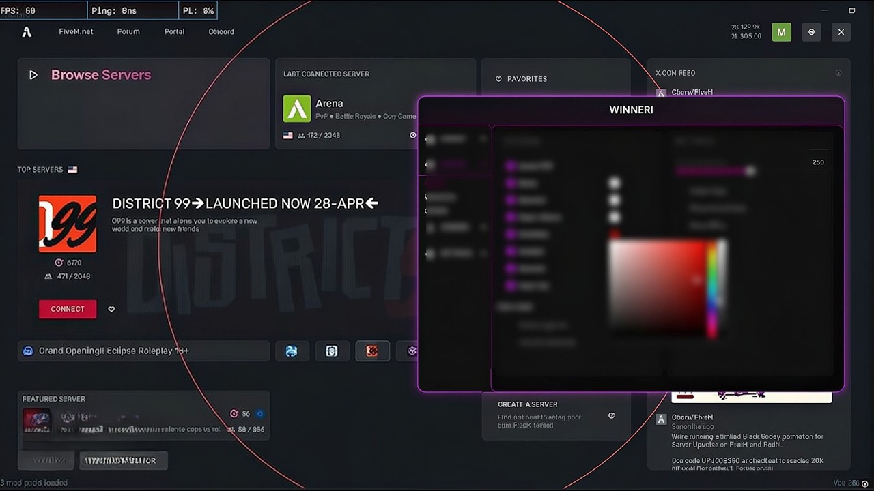
Task: Click the slider handle near value 250
Action: tap(750, 171)
